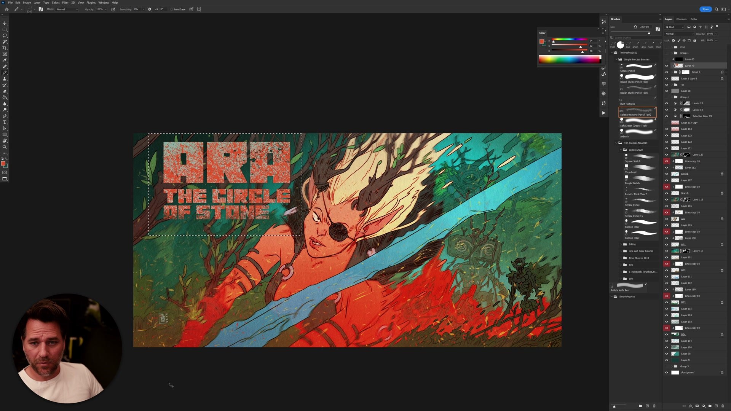Select the Zoom tool

pos(5,147)
